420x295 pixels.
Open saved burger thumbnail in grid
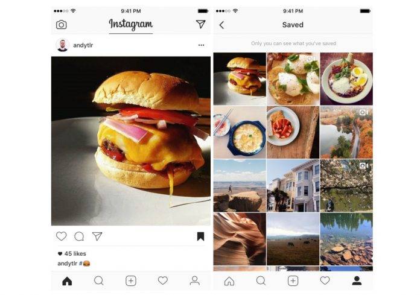click(x=240, y=78)
